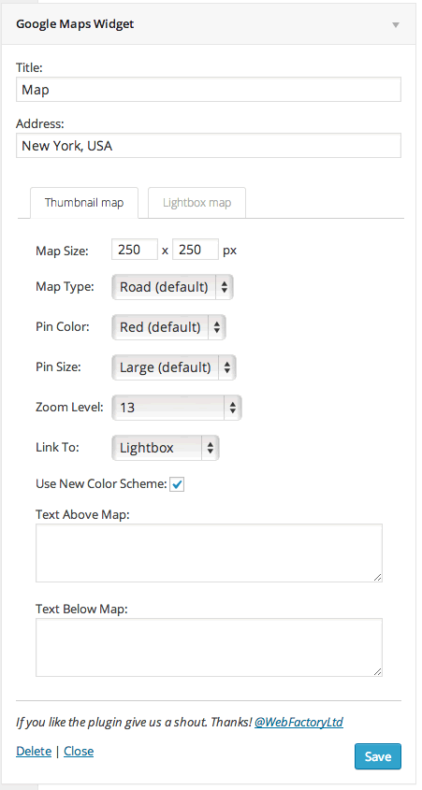
Task: Click the Text Above Map resize grip
Action: point(377,578)
